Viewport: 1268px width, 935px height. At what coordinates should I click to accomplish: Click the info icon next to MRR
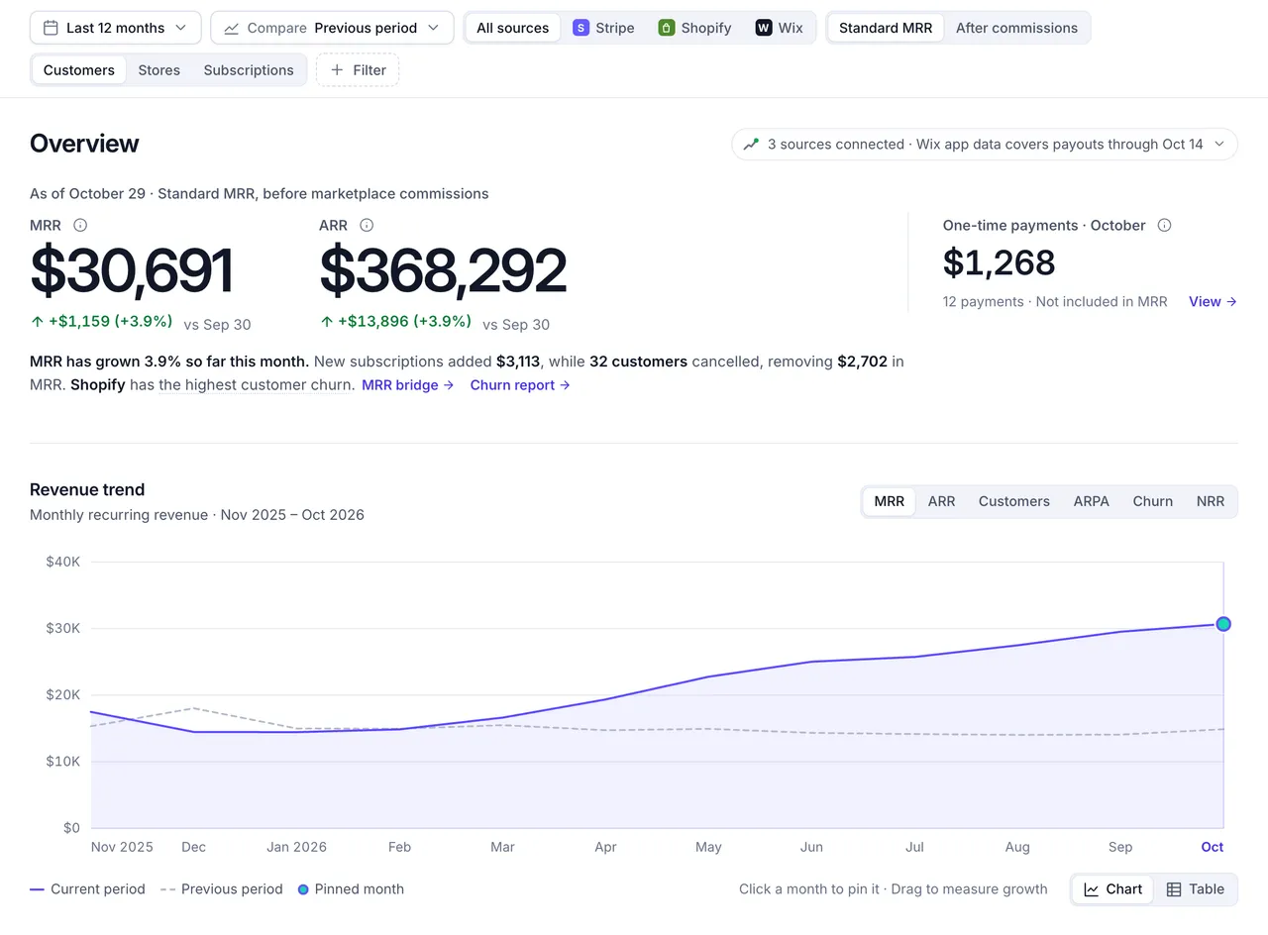tap(80, 225)
